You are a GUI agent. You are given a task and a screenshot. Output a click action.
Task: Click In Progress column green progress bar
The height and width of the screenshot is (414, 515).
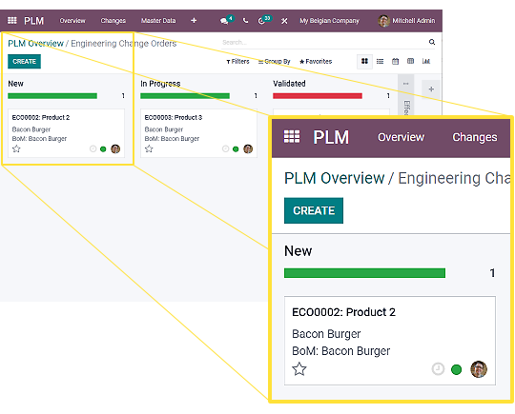185,96
